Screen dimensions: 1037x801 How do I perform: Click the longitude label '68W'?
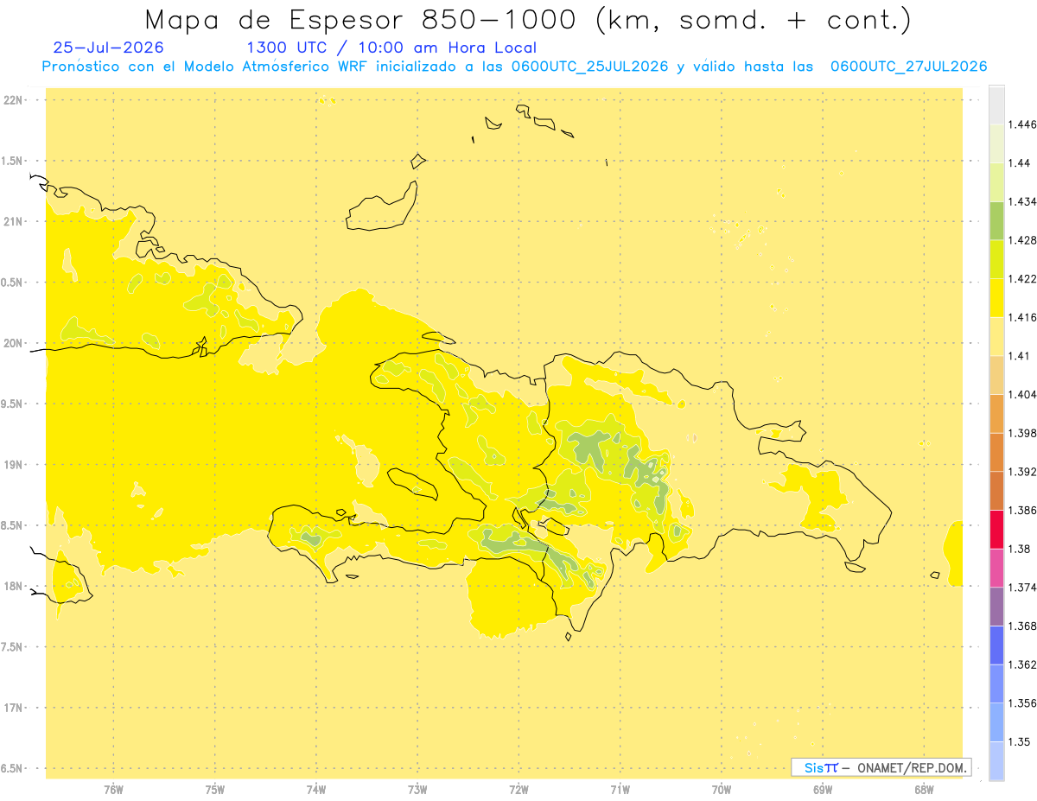click(x=924, y=790)
